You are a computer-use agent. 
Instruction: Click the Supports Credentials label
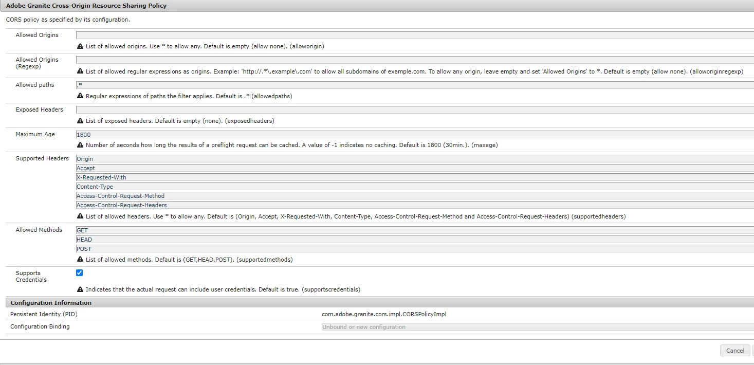[31, 277]
